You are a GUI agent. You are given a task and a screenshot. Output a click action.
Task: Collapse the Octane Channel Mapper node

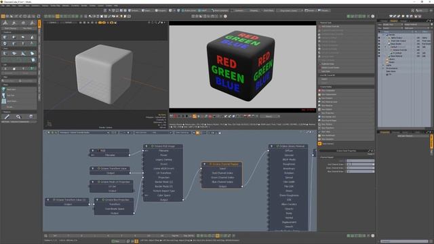pos(205,164)
